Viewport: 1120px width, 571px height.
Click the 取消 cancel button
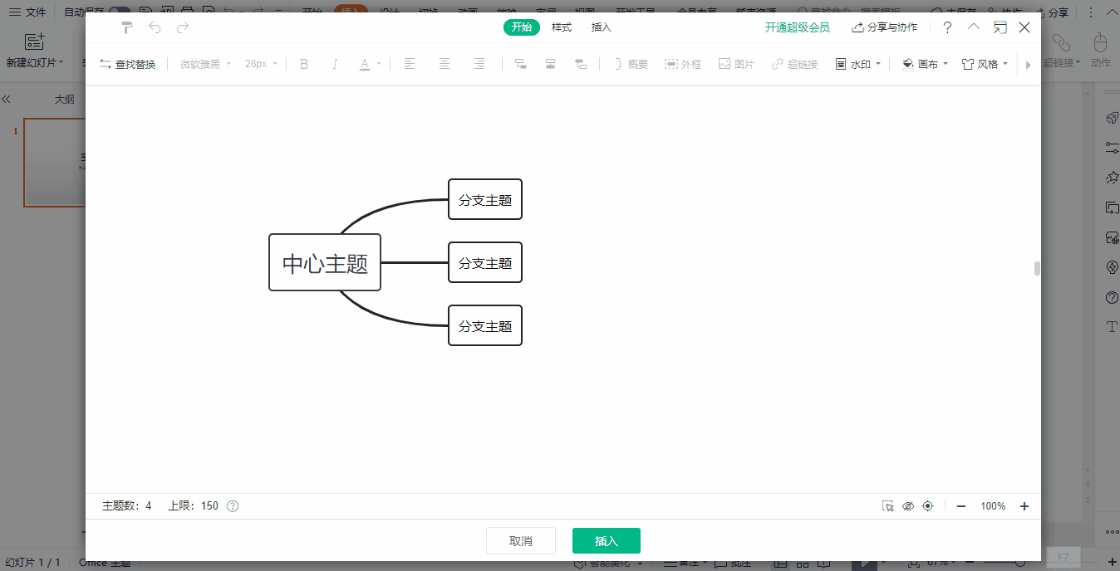pos(520,541)
